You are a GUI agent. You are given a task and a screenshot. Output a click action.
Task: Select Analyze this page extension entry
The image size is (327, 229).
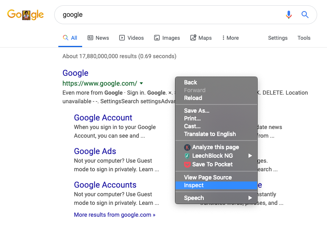[x=216, y=147]
